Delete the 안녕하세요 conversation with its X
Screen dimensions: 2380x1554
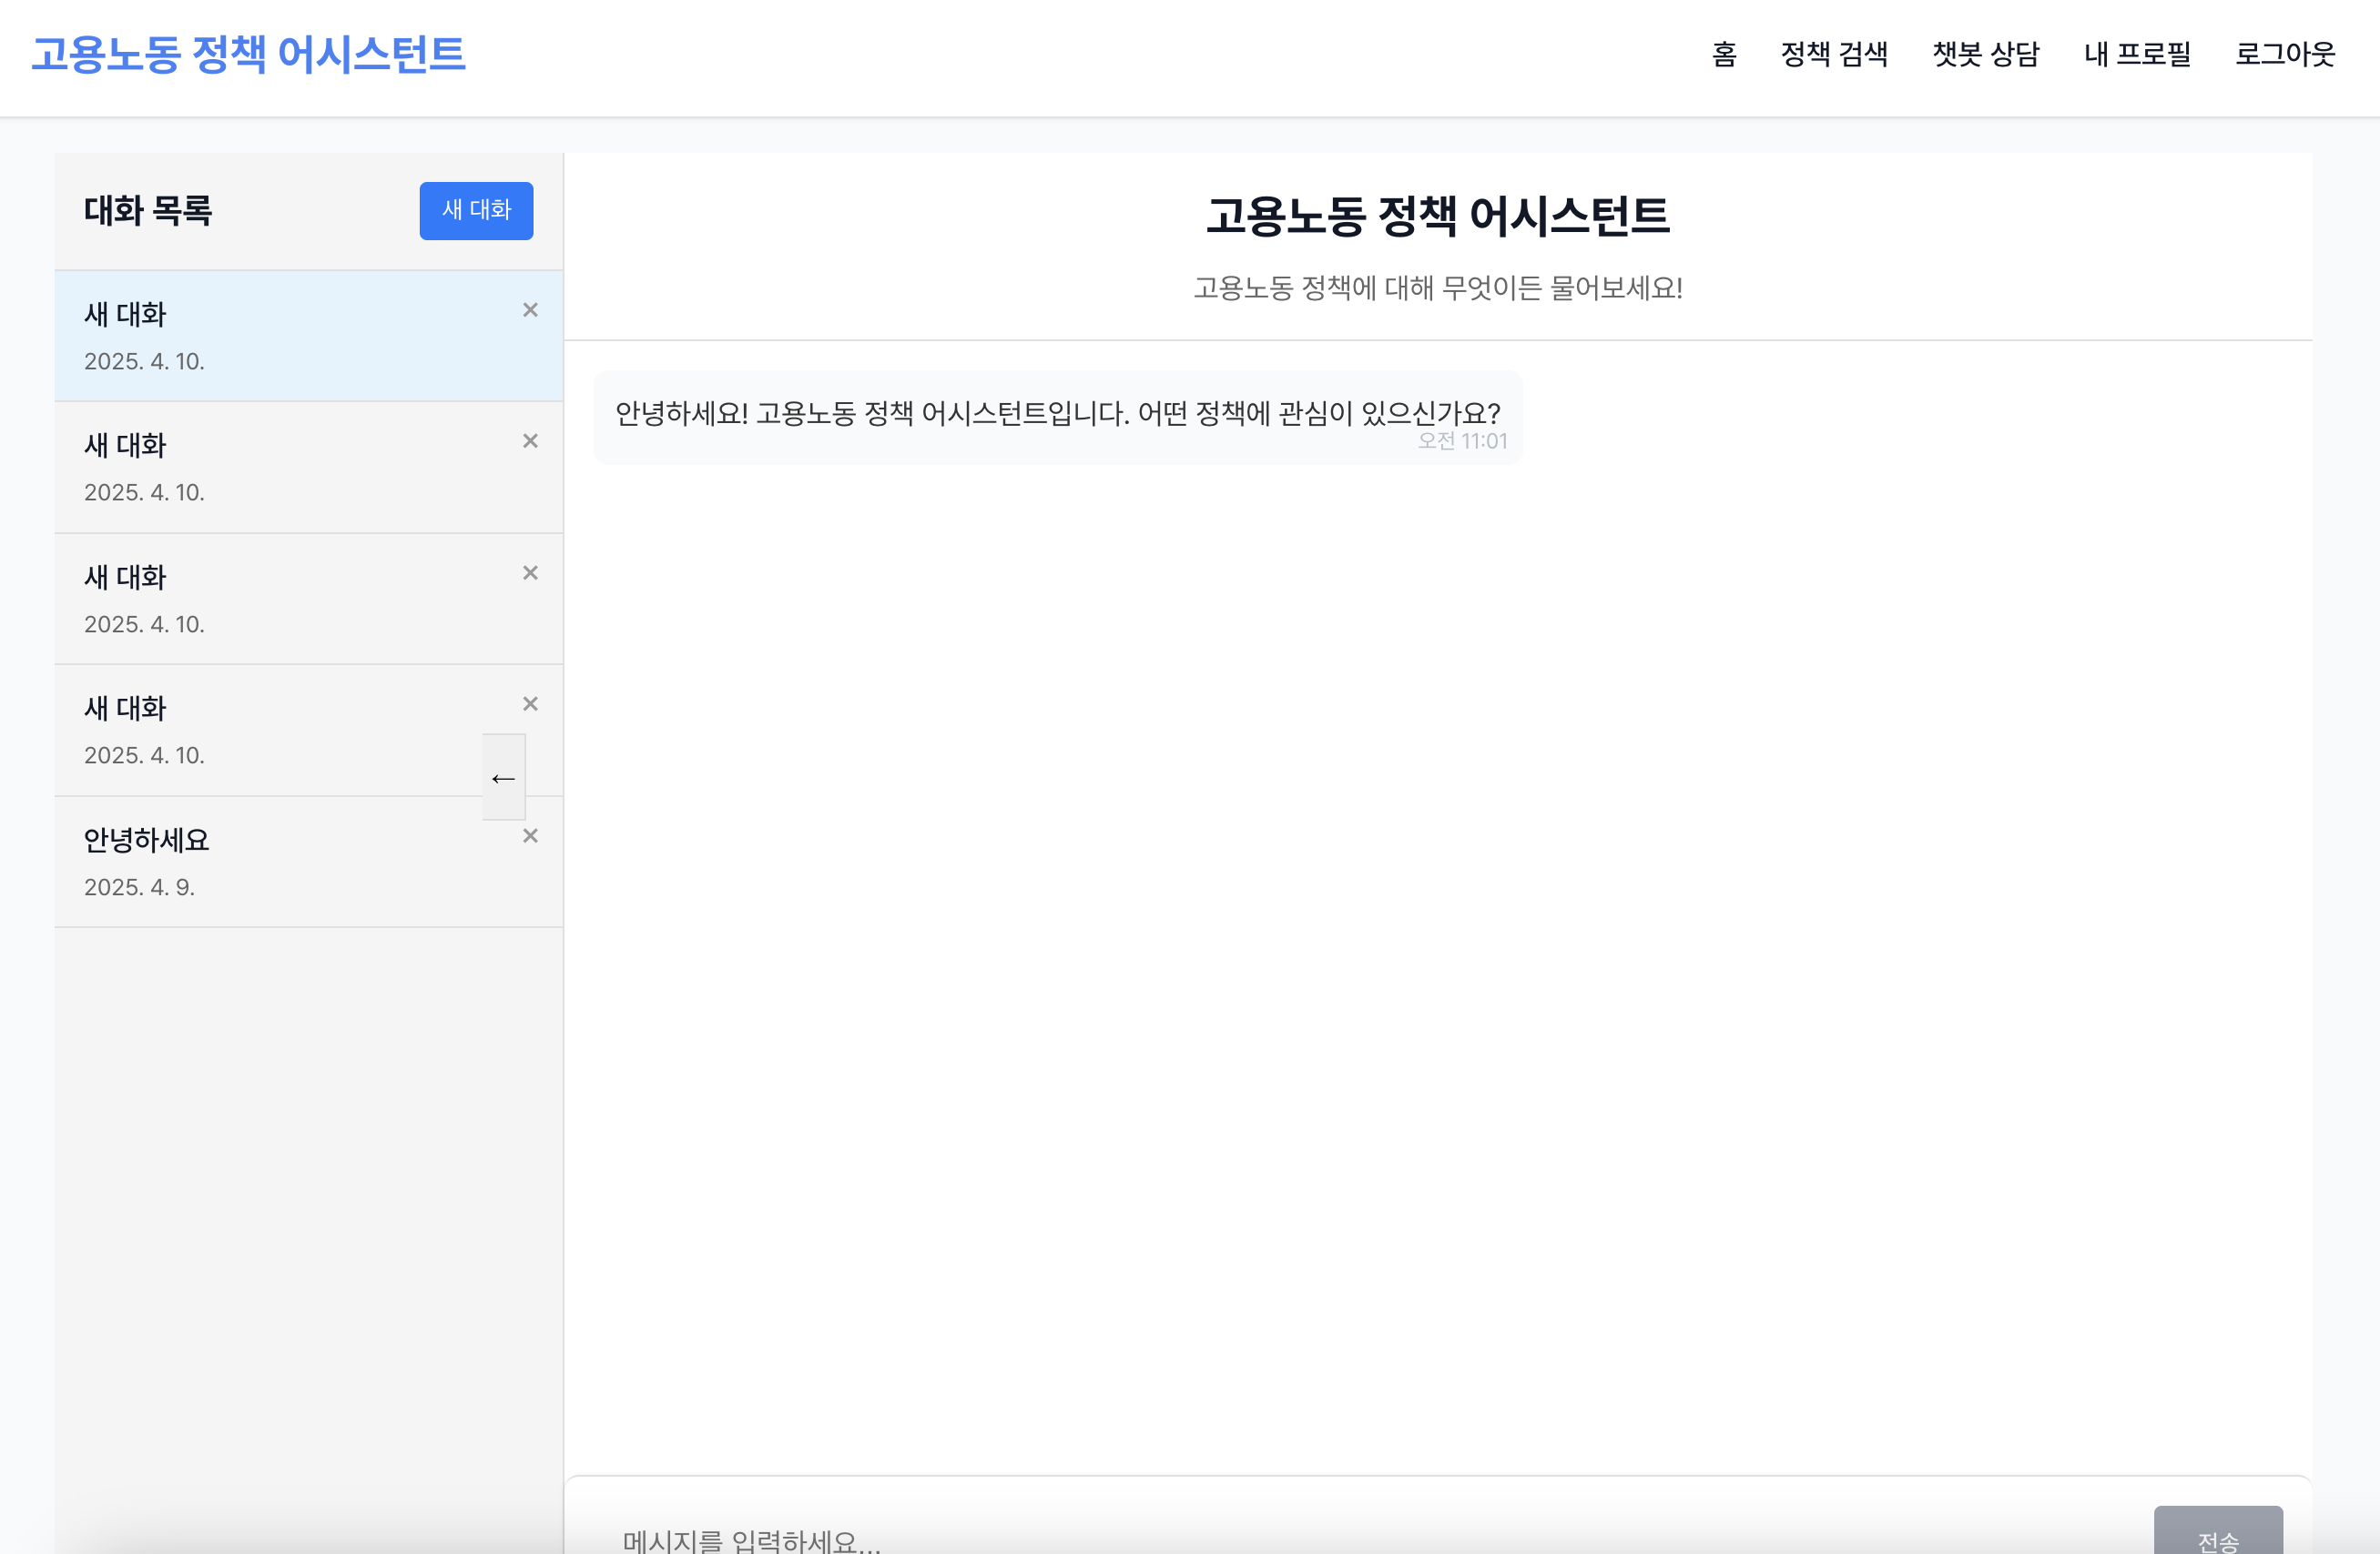pos(530,835)
